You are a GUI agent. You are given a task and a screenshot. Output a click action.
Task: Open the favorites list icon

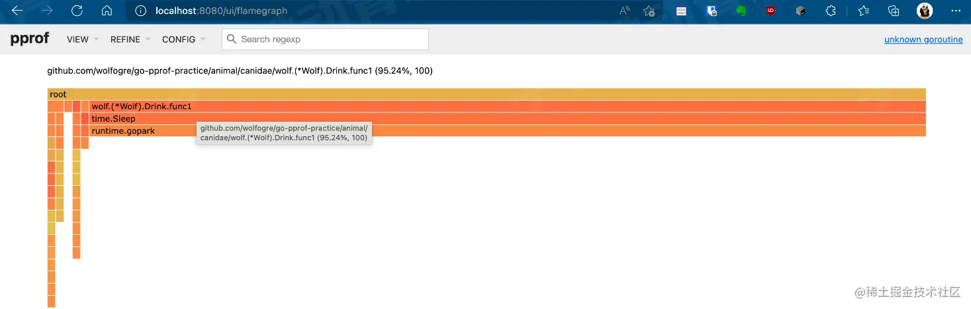pos(863,11)
